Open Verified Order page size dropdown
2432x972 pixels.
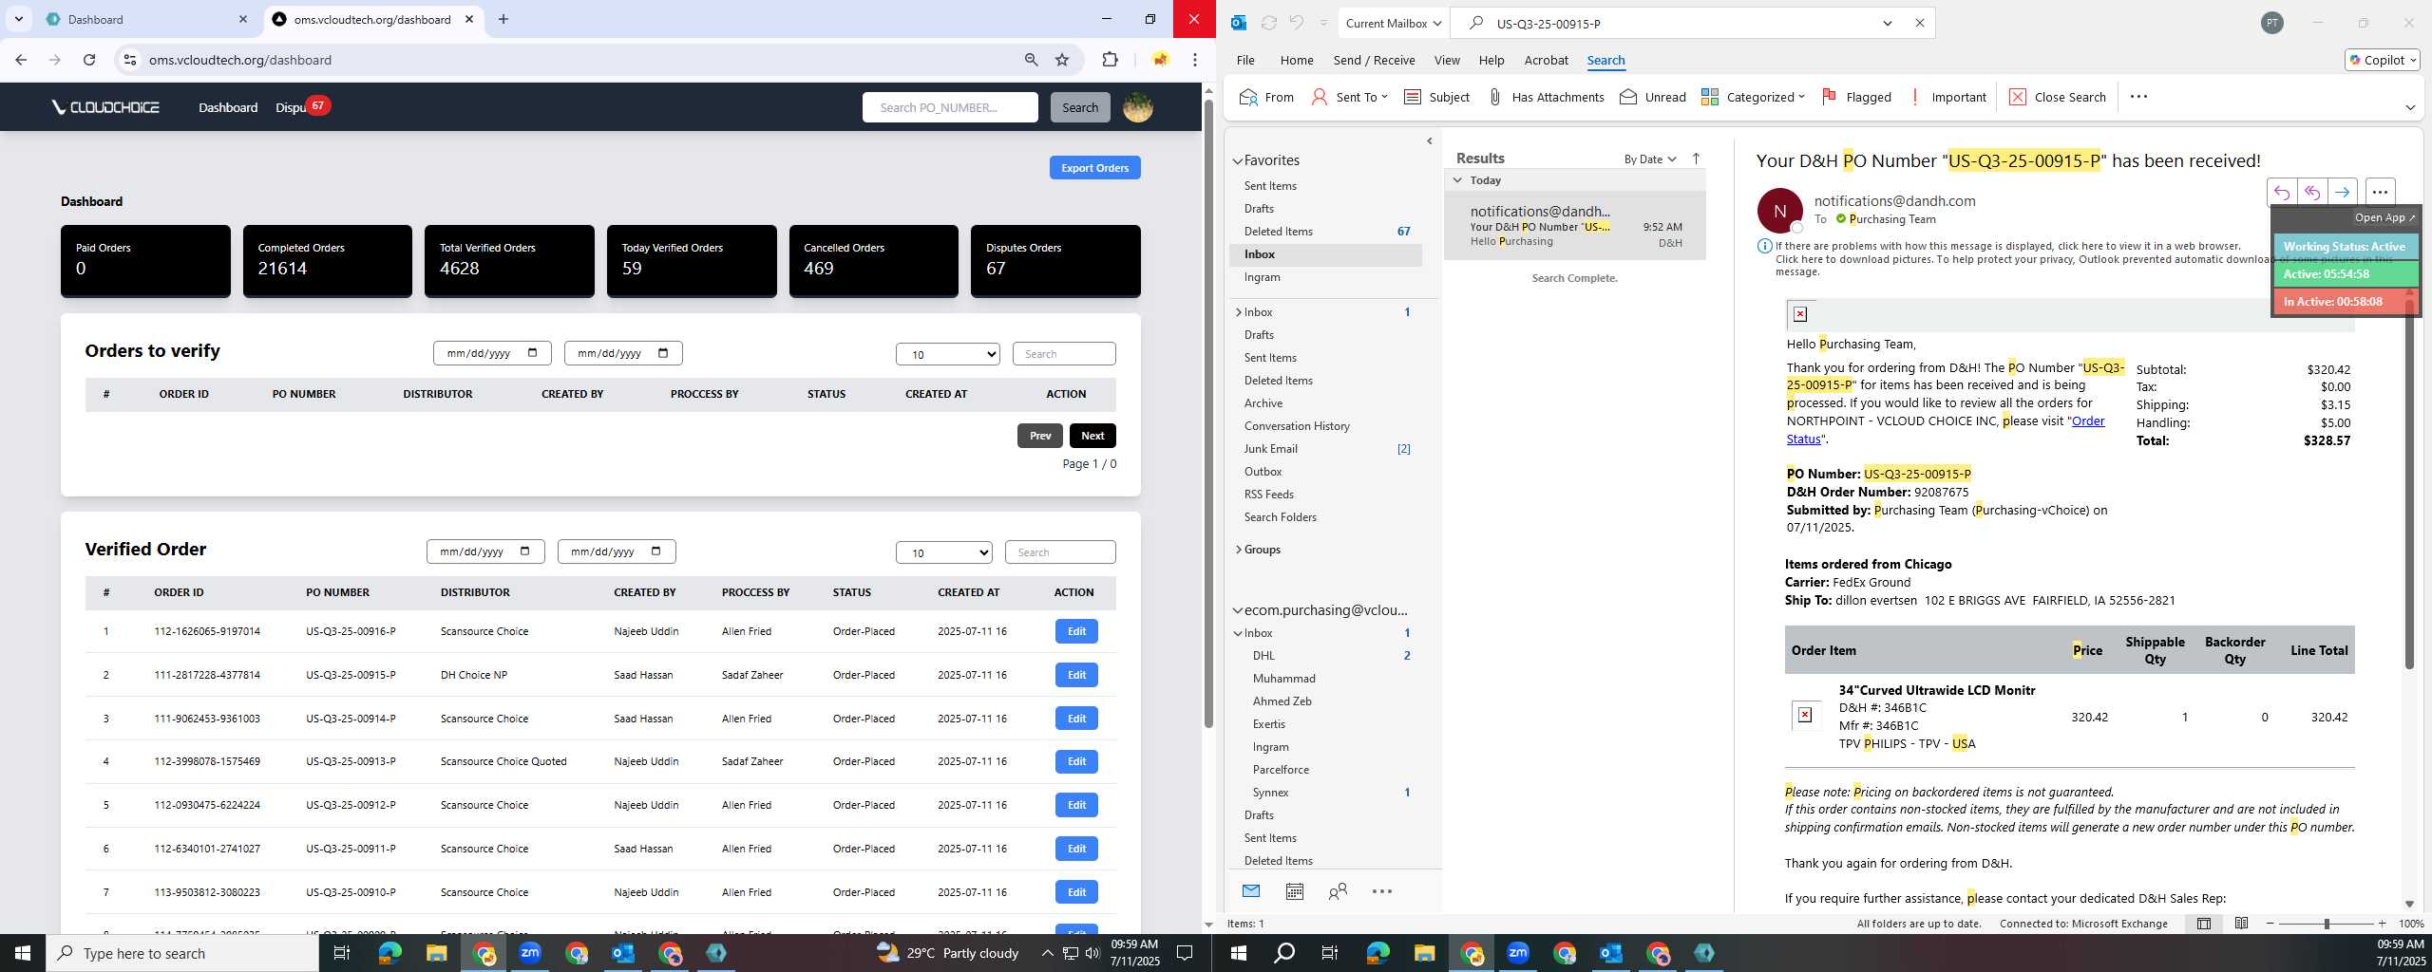[x=943, y=552]
